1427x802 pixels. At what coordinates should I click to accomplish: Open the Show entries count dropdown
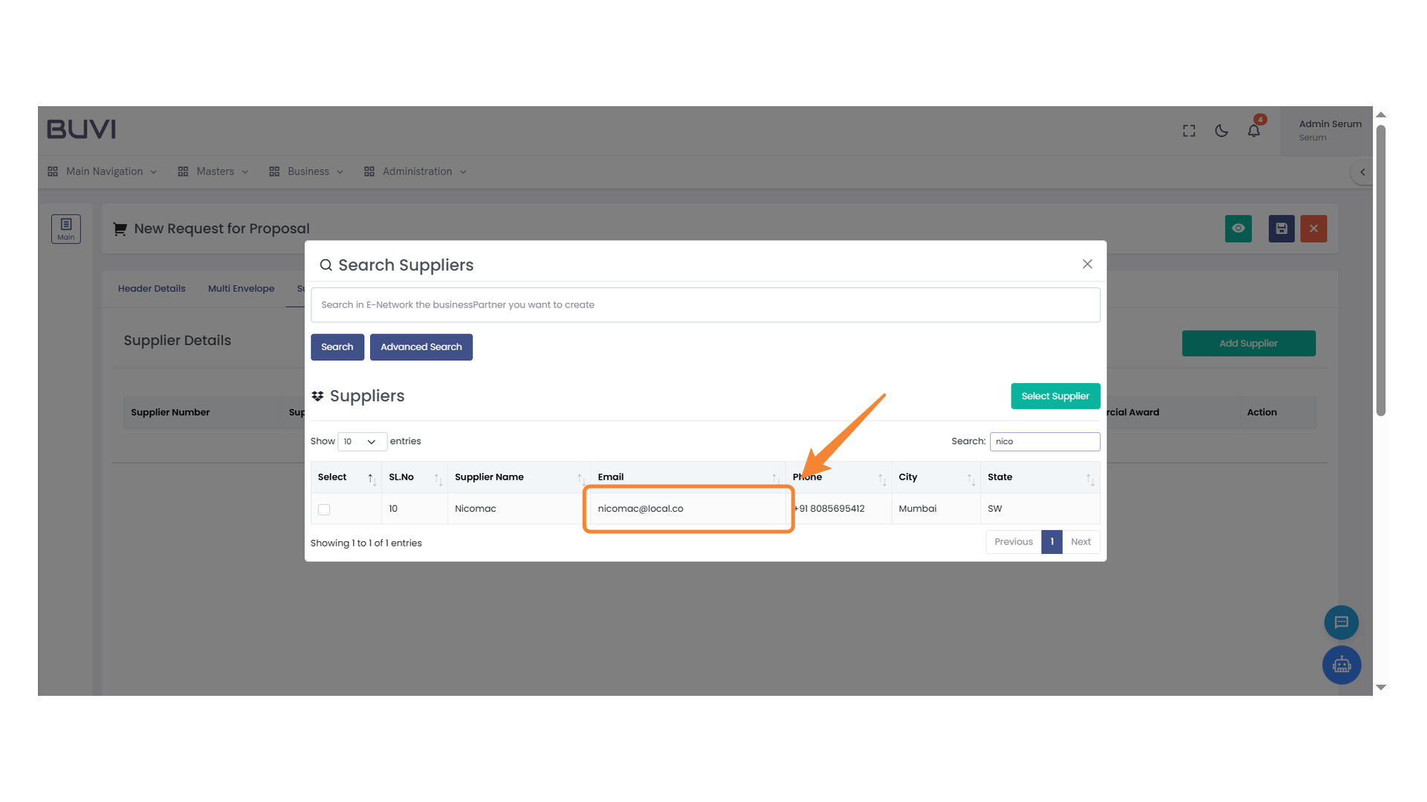click(x=362, y=442)
